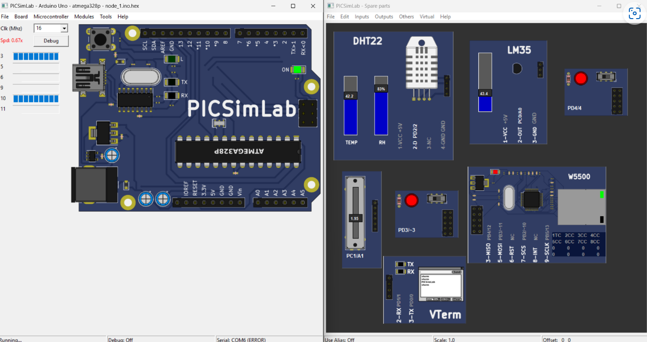The width and height of the screenshot is (647, 342).
Task: Adjust the LM35 temperature slider
Action: pos(485,93)
